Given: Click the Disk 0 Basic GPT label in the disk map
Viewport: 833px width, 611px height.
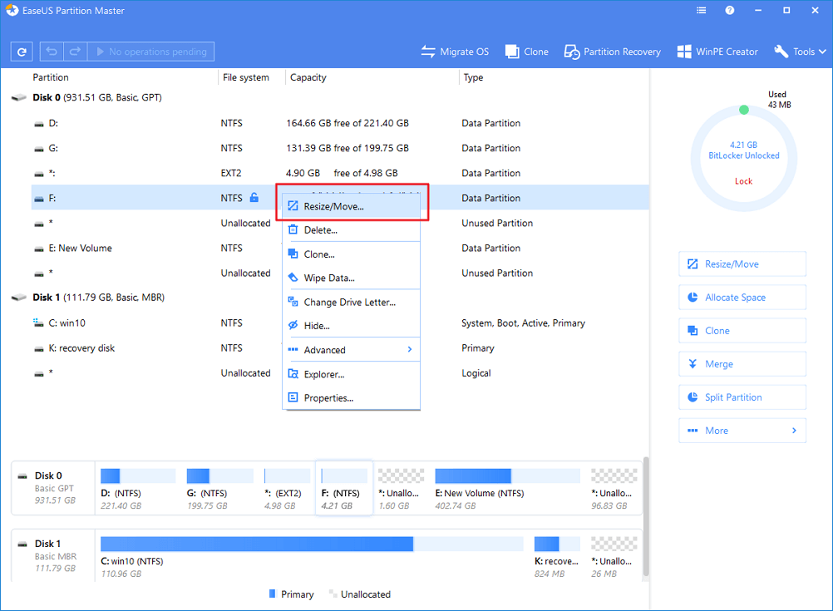Looking at the screenshot, I should [x=53, y=488].
